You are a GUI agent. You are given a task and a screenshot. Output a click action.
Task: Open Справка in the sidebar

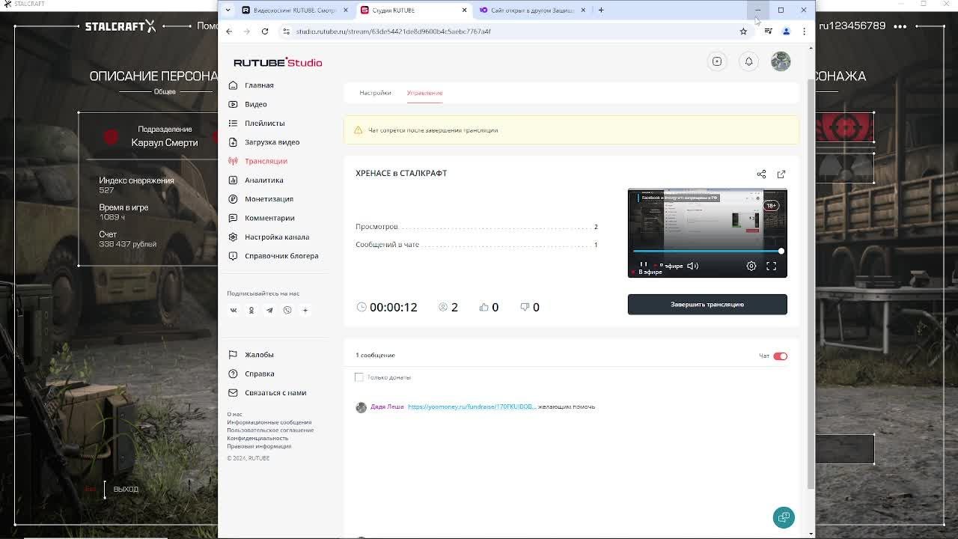[x=259, y=374]
